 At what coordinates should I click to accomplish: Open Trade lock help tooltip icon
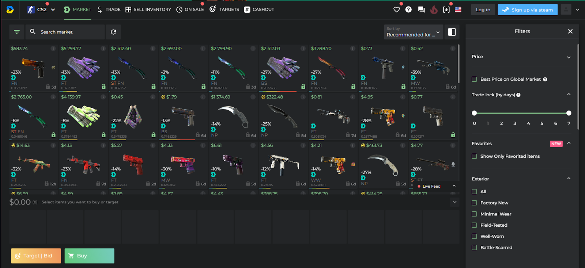click(x=518, y=95)
